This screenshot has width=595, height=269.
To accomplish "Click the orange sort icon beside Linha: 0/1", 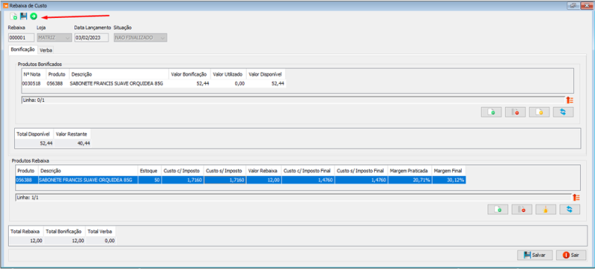I will (570, 100).
